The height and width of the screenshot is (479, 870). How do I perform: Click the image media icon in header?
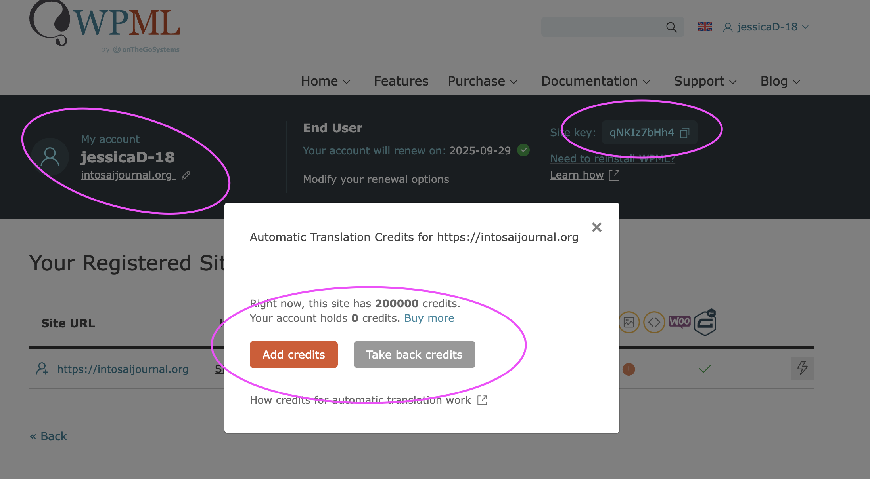(x=629, y=322)
